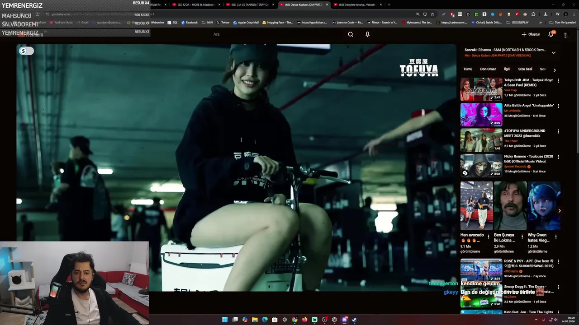Open the SQL bookmark folder
The image size is (579, 325).
coord(172,23)
